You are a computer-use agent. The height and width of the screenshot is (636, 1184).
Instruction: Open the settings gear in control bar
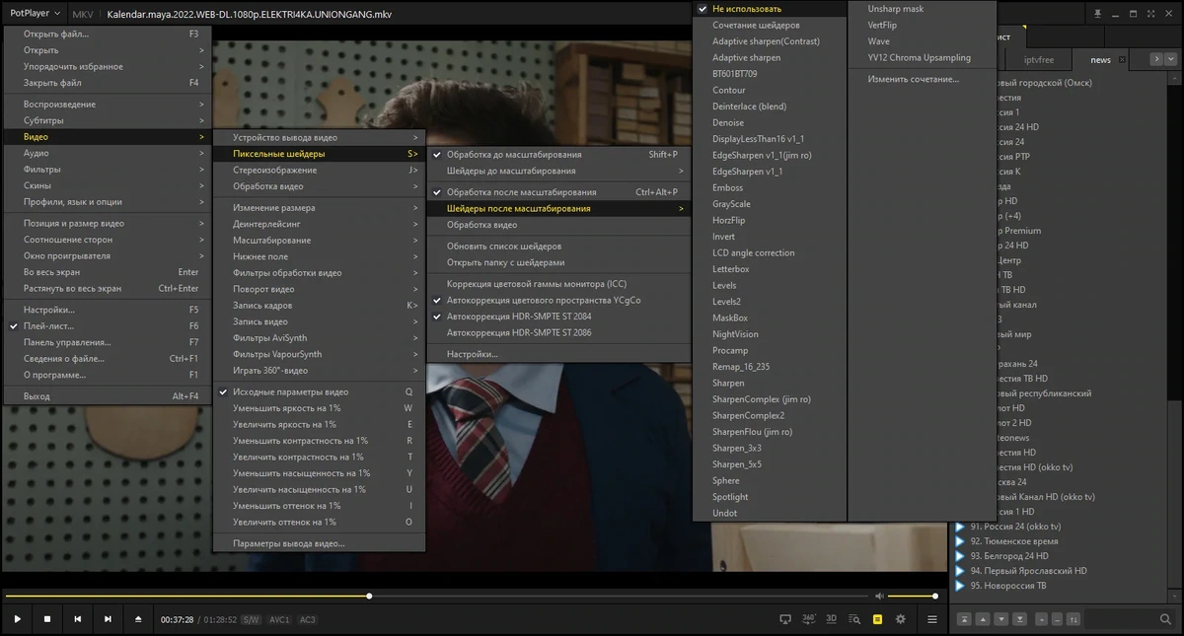click(900, 619)
